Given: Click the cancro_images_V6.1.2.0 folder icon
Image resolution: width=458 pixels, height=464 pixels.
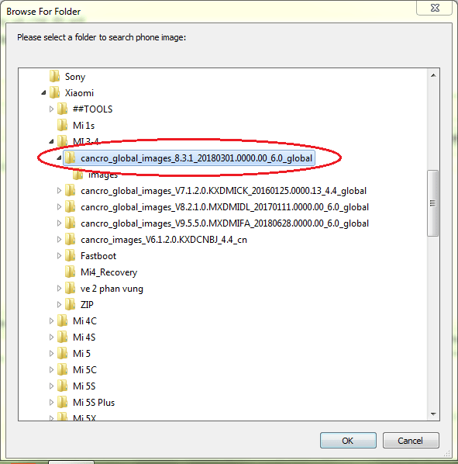Looking at the screenshot, I should (71, 240).
